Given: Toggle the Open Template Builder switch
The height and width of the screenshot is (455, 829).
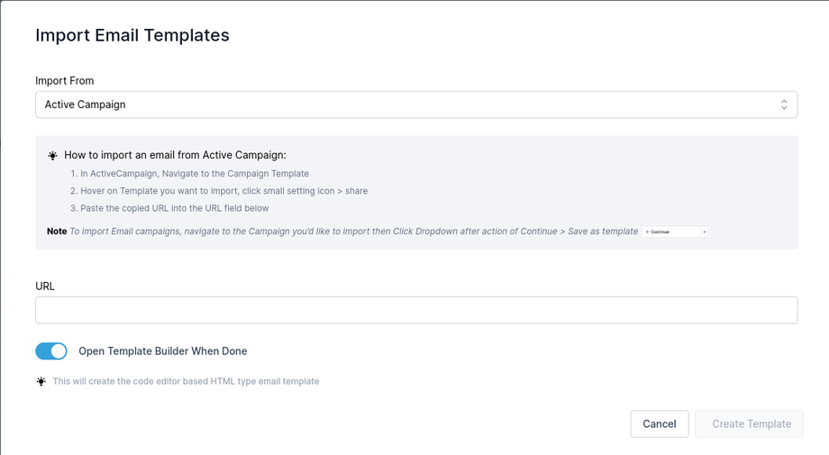Looking at the screenshot, I should (x=51, y=351).
